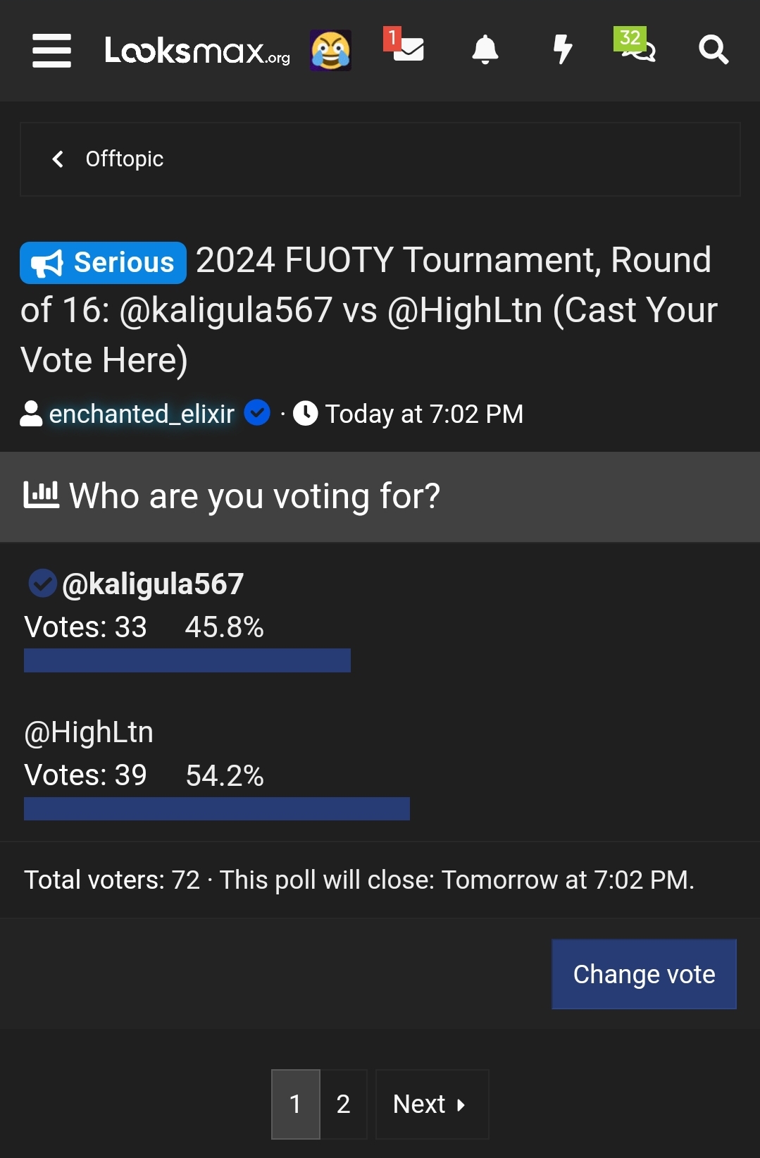This screenshot has height=1158, width=760.
Task: Click the Serious megaphone prefix tag
Action: click(x=104, y=263)
